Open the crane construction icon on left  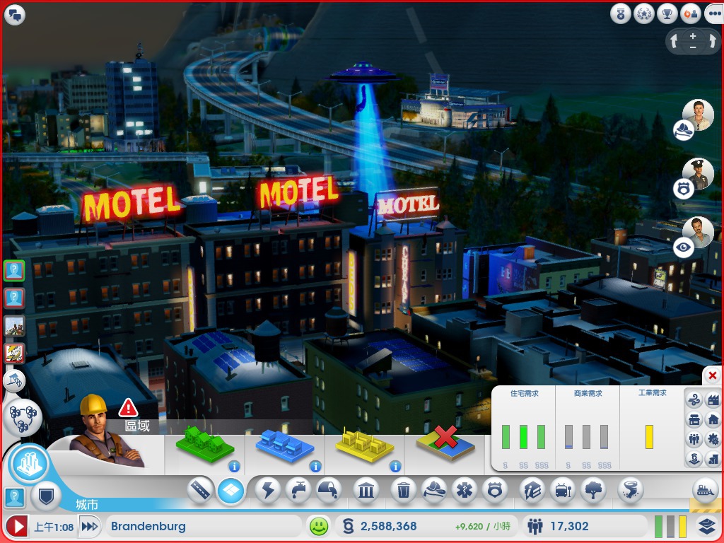pos(14,380)
